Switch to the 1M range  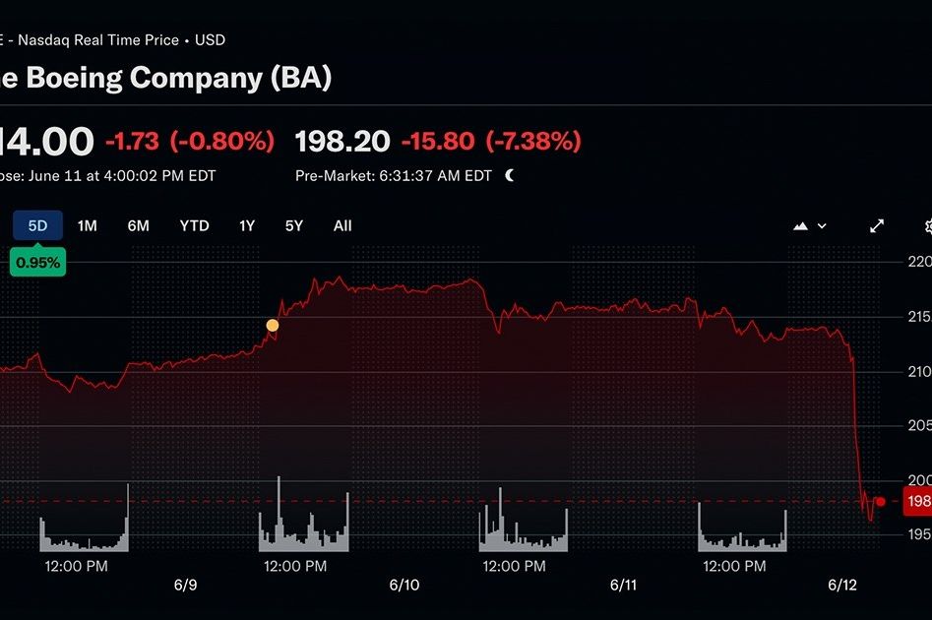pyautogui.click(x=88, y=226)
